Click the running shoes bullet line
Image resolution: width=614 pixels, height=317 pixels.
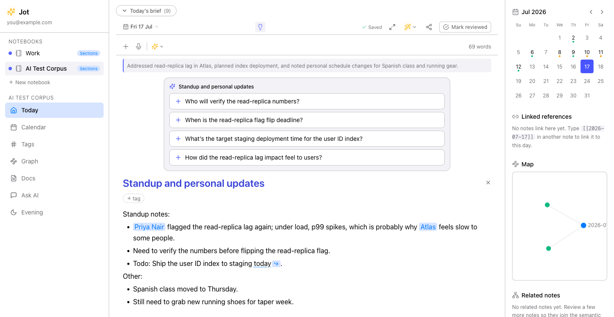(x=213, y=302)
